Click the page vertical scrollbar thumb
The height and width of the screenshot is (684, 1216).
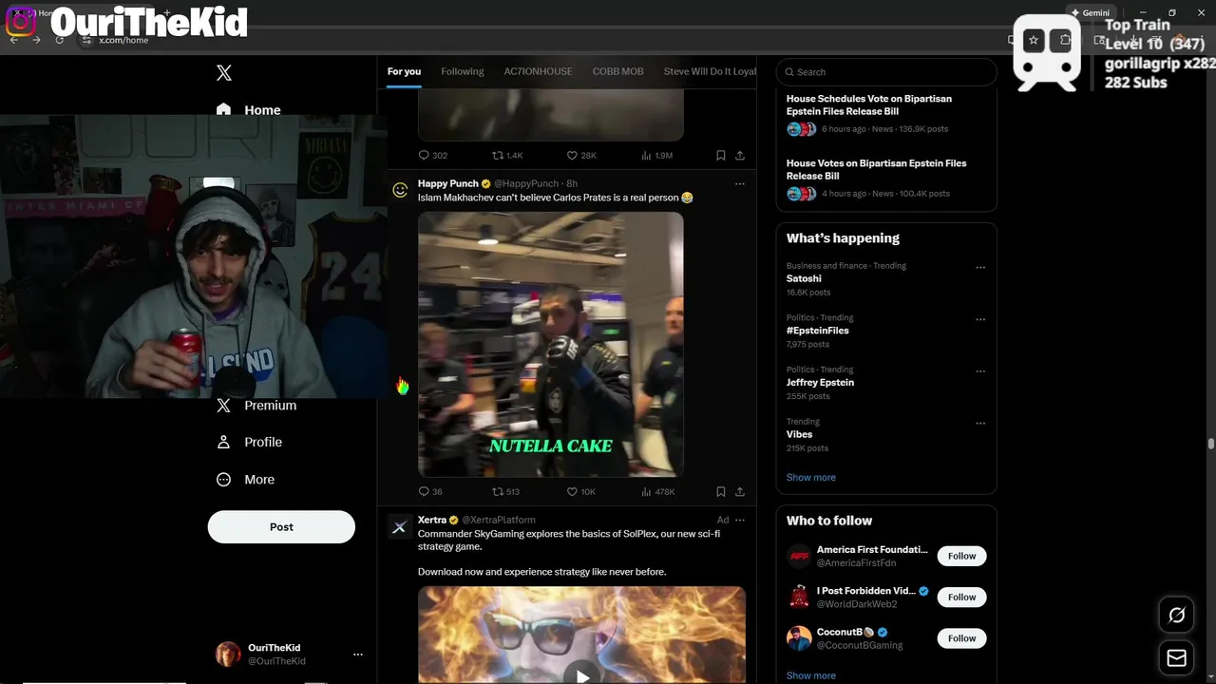point(1210,444)
